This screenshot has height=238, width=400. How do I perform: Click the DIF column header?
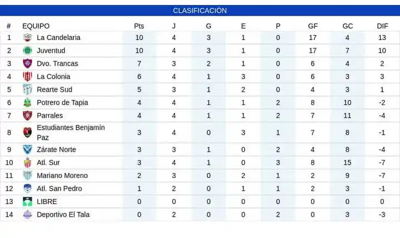382,26
